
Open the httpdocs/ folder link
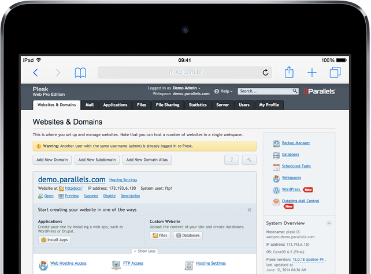pyautogui.click(x=73, y=188)
